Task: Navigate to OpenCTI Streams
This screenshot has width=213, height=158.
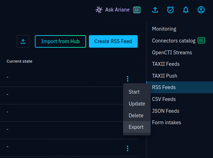Action: point(172,53)
